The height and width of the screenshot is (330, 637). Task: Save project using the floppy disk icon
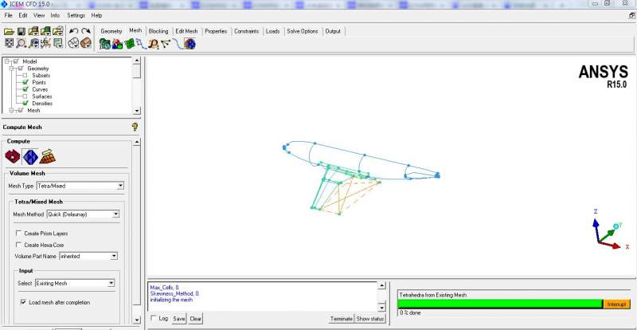(21, 31)
